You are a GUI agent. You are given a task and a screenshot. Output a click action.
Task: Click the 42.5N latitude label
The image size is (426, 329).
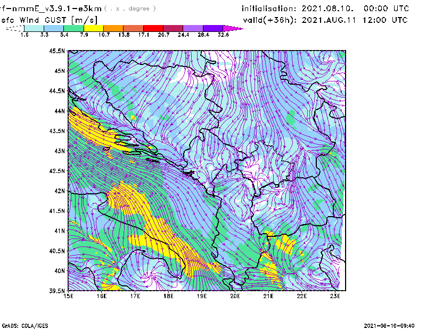pyautogui.click(x=58, y=171)
